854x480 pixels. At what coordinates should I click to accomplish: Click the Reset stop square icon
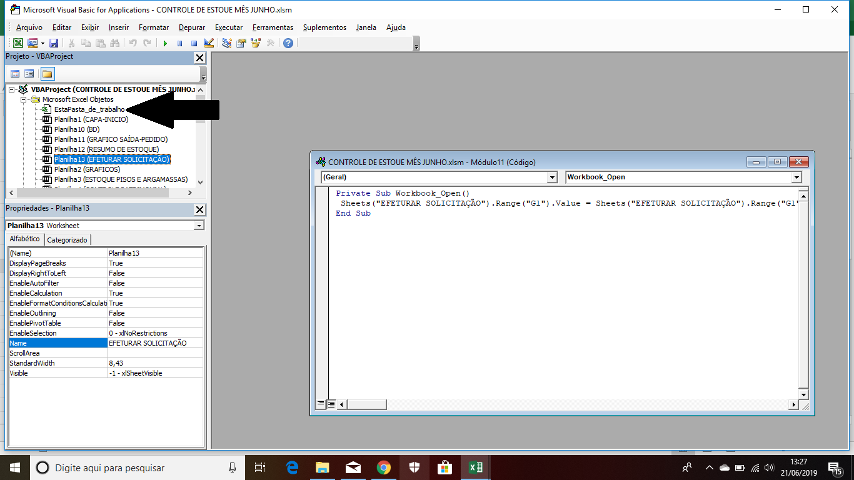[x=194, y=43]
